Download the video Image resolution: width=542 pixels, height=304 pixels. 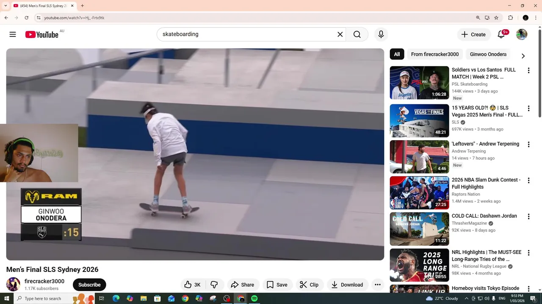pyautogui.click(x=347, y=285)
